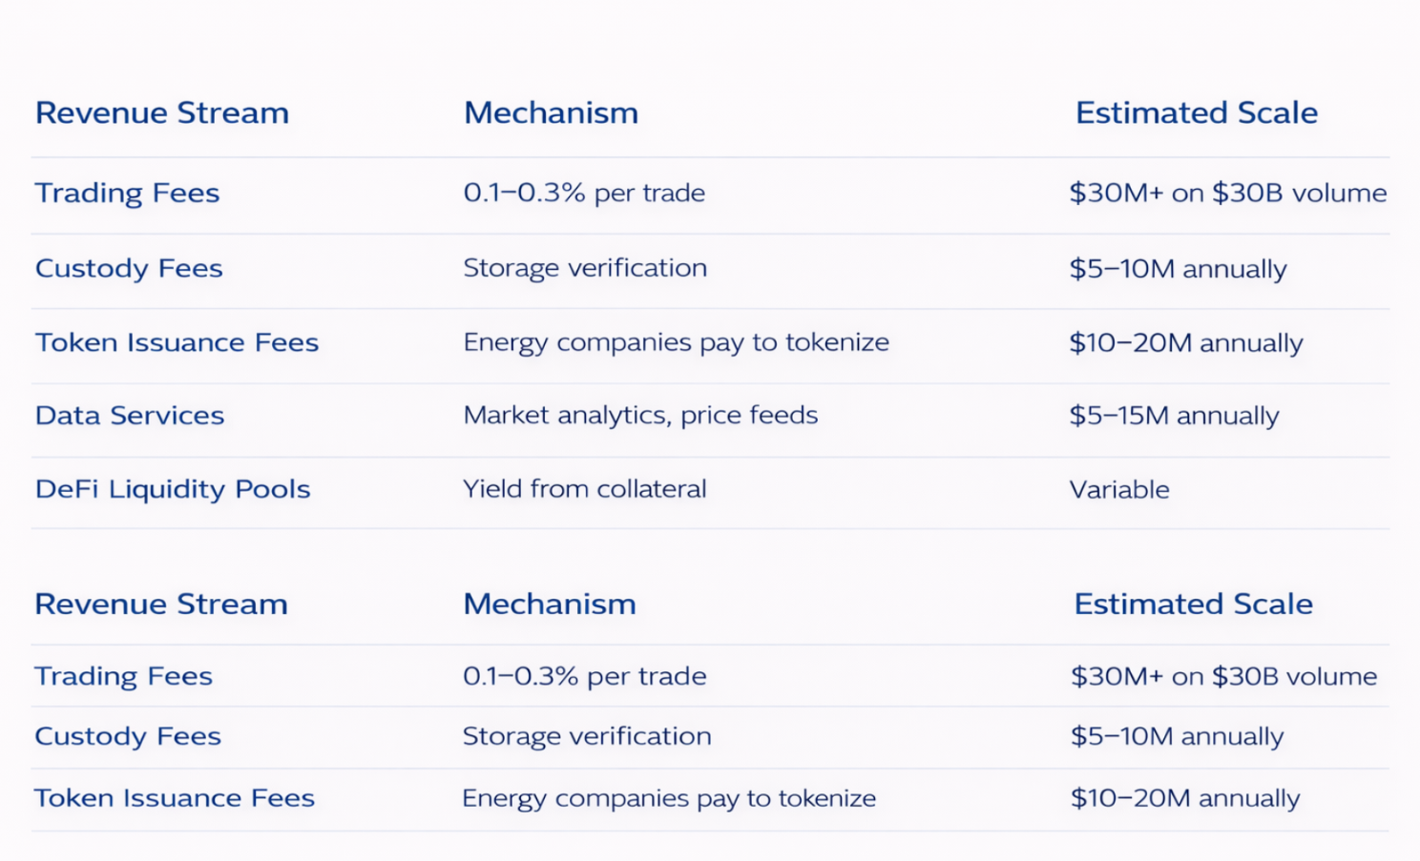The width and height of the screenshot is (1420, 861).
Task: Select Custody Fees in the upper table
Action: (129, 269)
